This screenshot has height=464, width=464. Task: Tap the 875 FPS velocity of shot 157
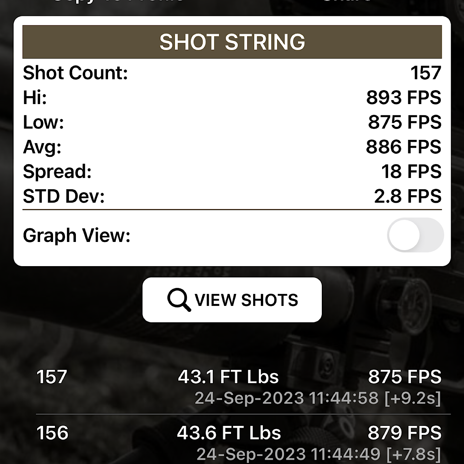click(x=405, y=377)
